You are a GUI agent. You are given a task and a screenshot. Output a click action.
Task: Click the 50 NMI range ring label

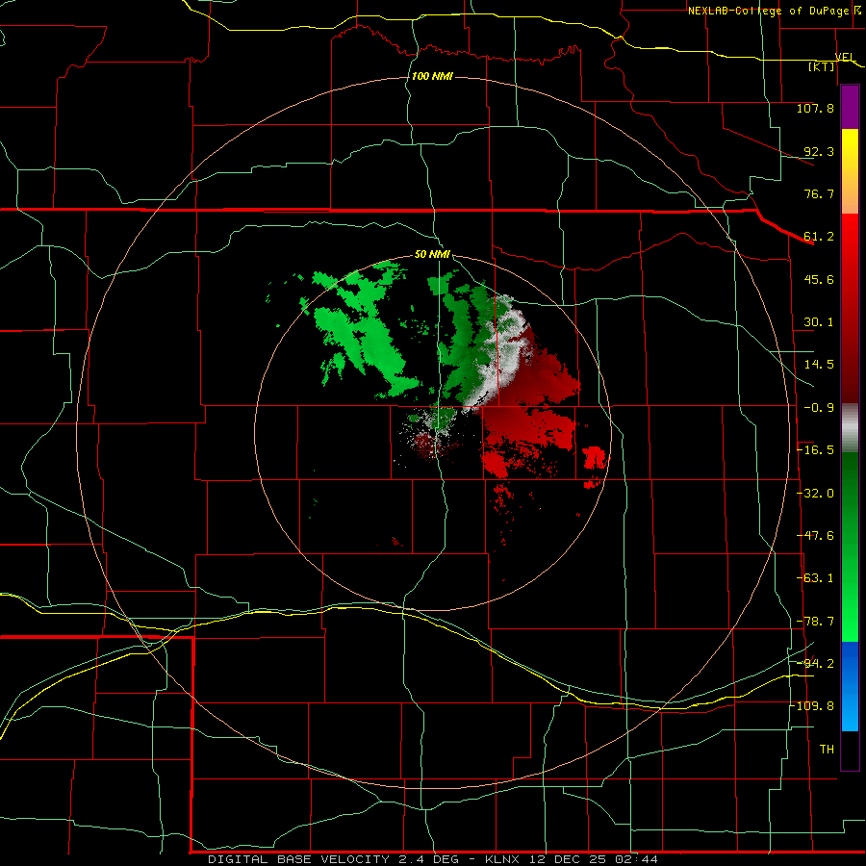click(x=432, y=255)
